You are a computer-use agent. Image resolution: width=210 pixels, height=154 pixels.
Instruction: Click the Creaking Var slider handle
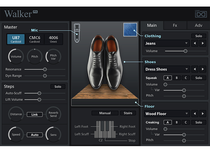(184, 135)
